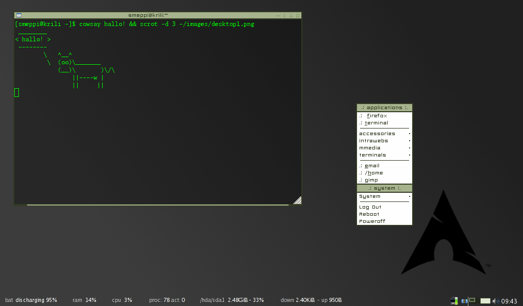Click the terminal cursor block
The width and height of the screenshot is (523, 306).
pos(17,93)
